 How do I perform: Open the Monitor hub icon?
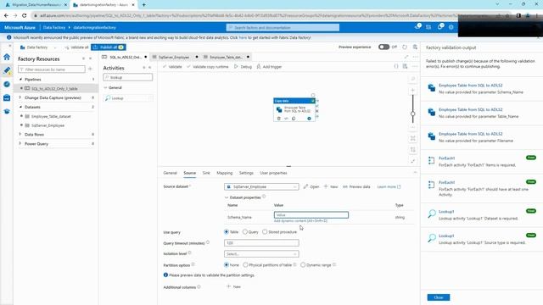(7, 84)
